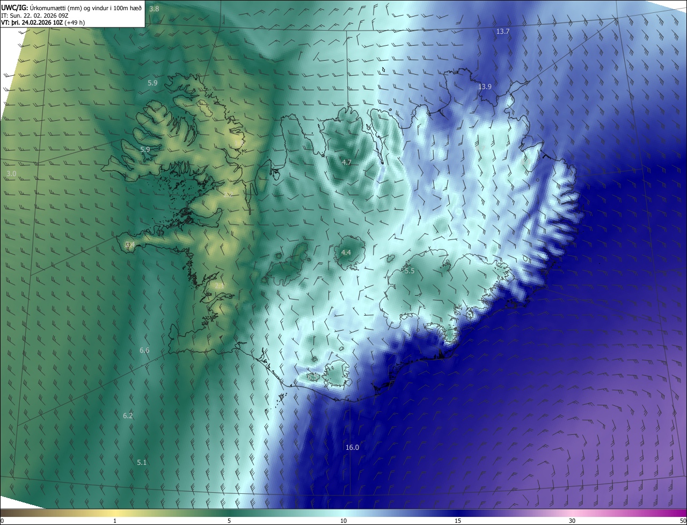This screenshot has width=687, height=525.
Task: Click the colorbar tick label 15
Action: coord(458,521)
